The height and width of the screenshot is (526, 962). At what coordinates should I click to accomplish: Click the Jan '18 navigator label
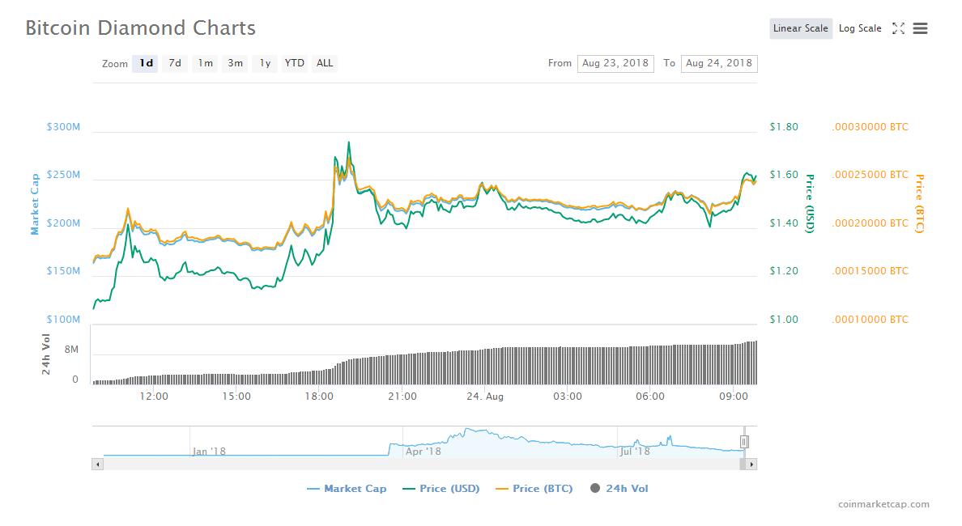click(209, 452)
